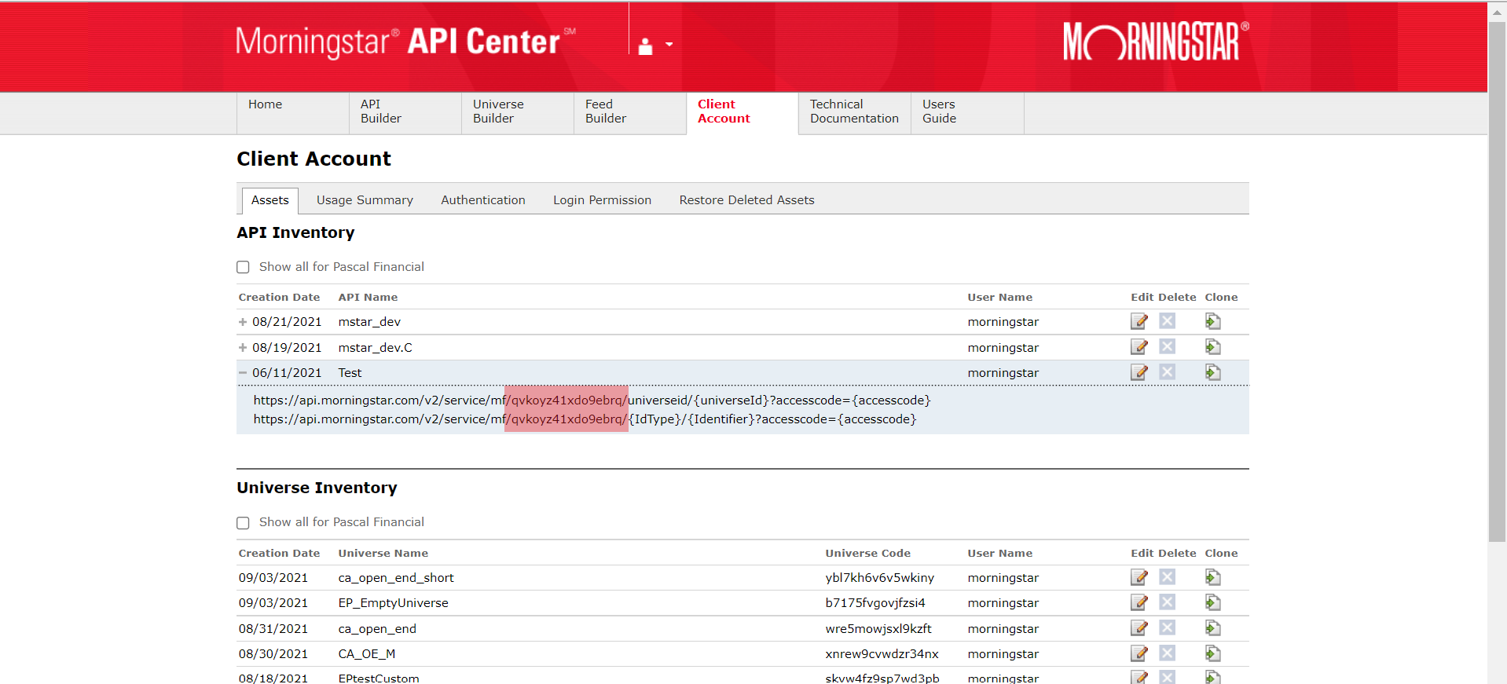Image resolution: width=1507 pixels, height=684 pixels.
Task: Switch to Authentication tab
Action: (x=483, y=200)
